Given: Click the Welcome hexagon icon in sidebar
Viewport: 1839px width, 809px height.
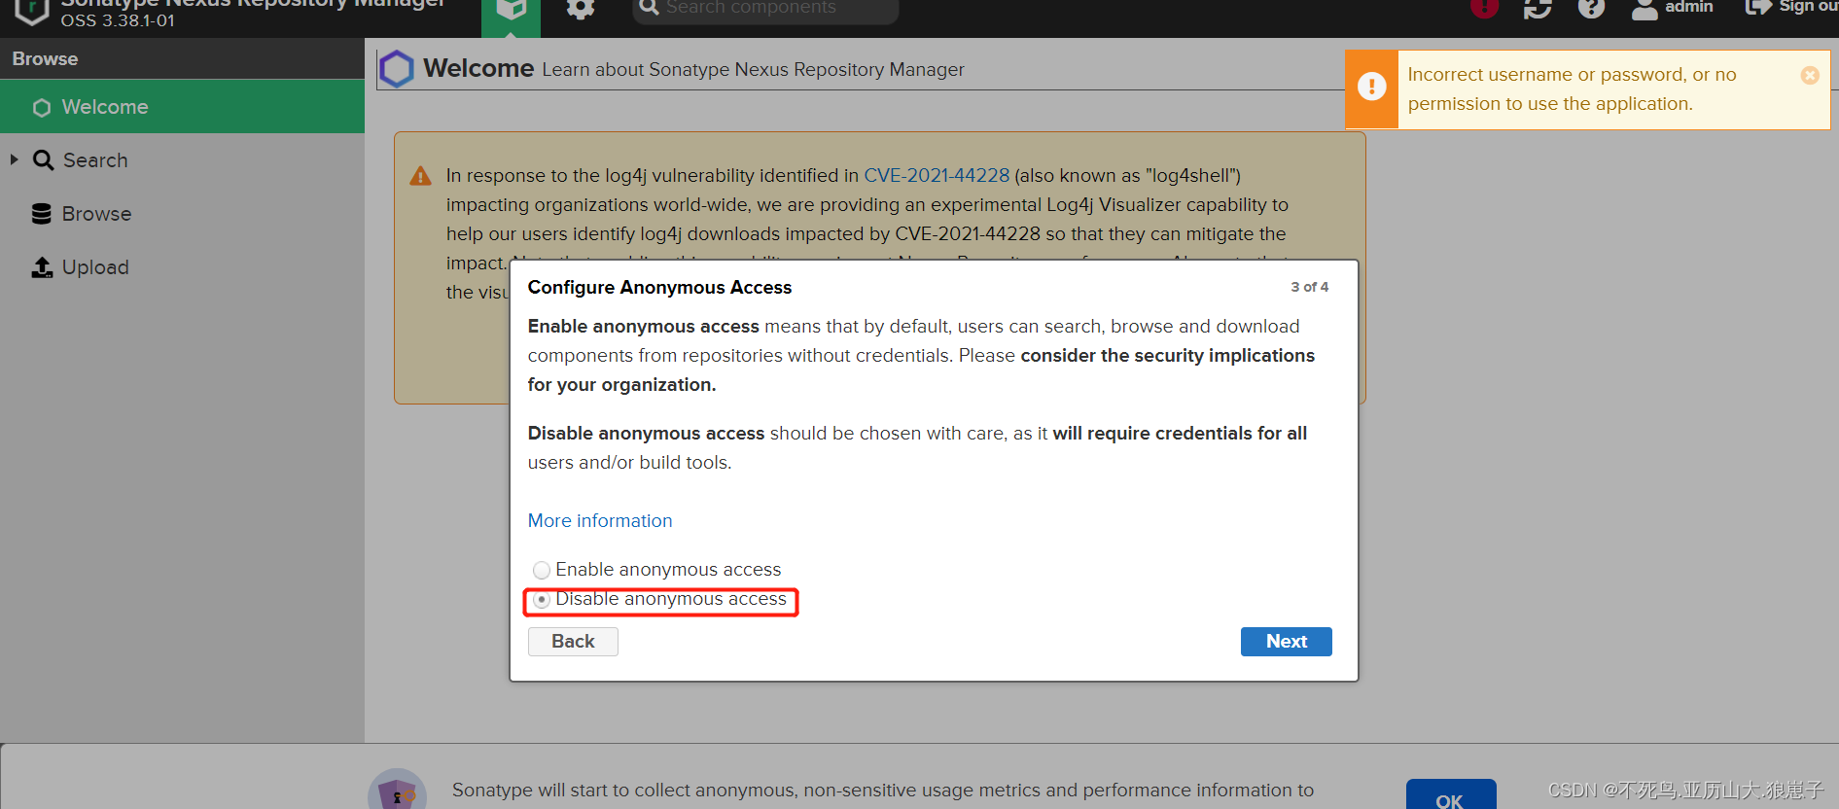Looking at the screenshot, I should click(x=42, y=108).
